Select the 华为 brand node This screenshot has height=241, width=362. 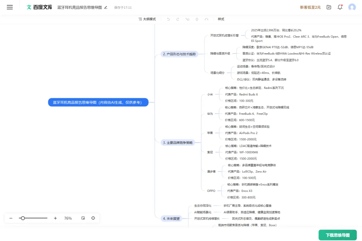210,114
